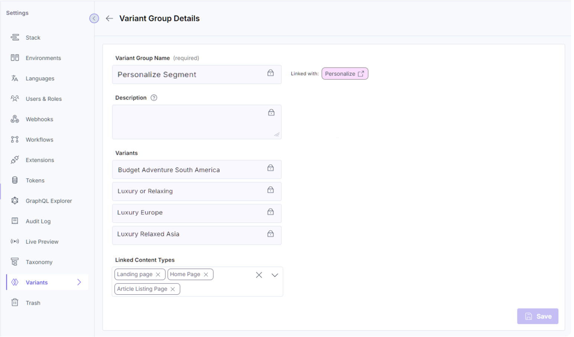The image size is (574, 337).
Task: Click the Save button
Action: [x=538, y=316]
